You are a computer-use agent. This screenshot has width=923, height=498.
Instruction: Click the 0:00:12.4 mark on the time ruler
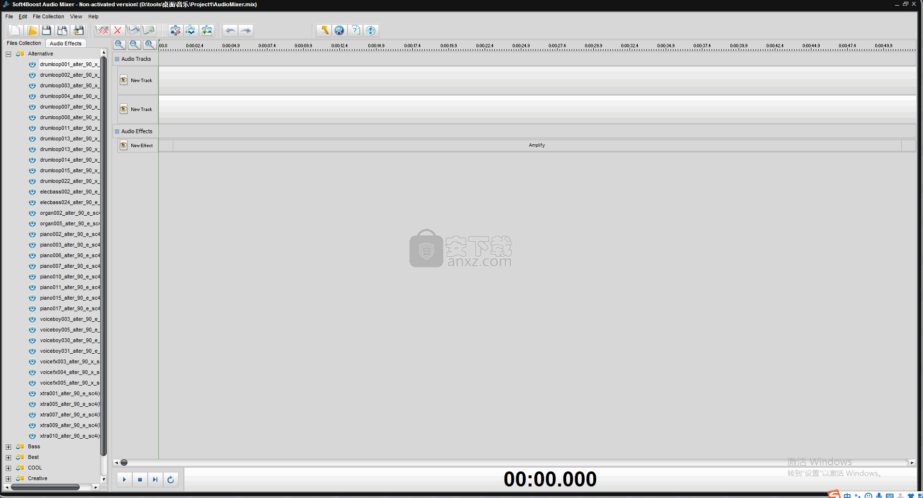[339, 46]
